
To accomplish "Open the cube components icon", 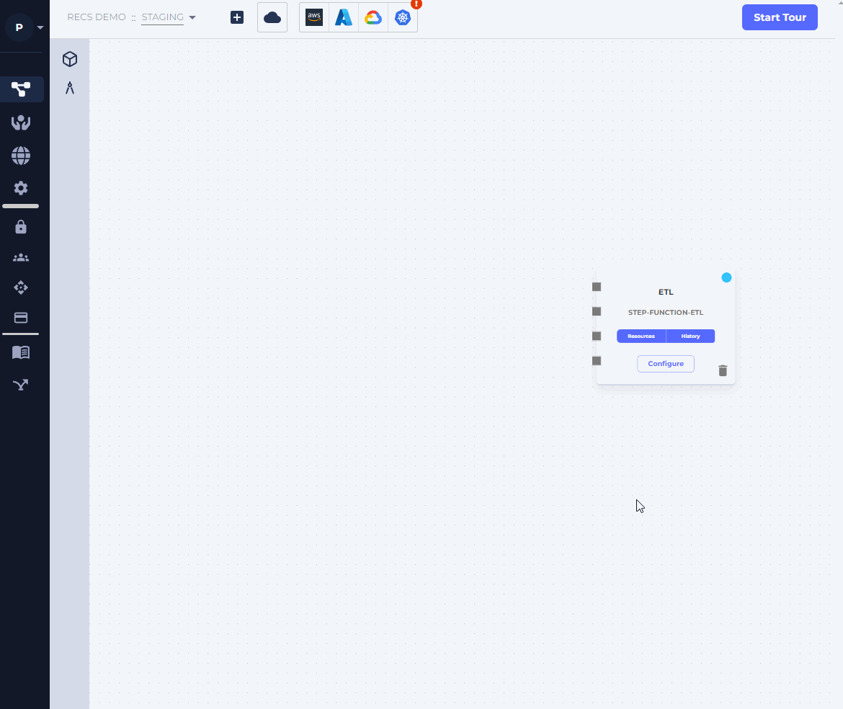I will click(x=70, y=59).
